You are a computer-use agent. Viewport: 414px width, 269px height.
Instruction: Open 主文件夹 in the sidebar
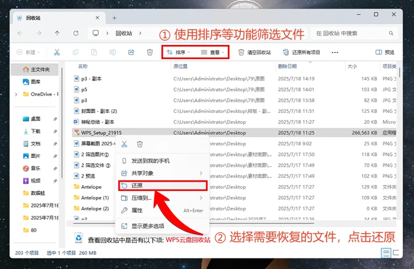[35, 69]
